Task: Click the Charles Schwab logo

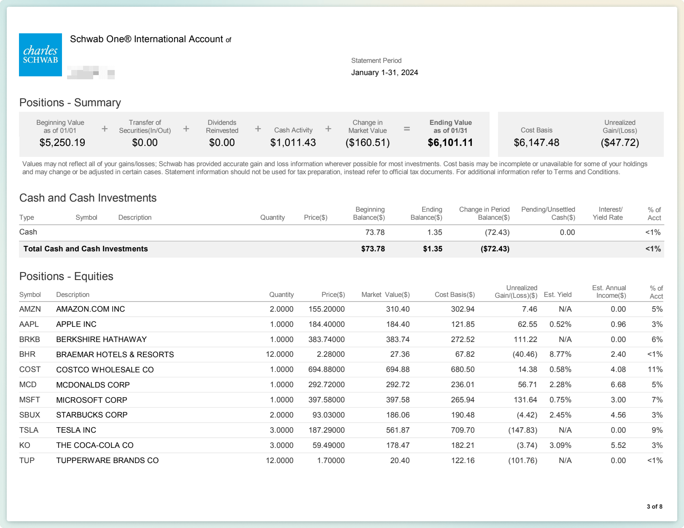Action: tap(40, 55)
